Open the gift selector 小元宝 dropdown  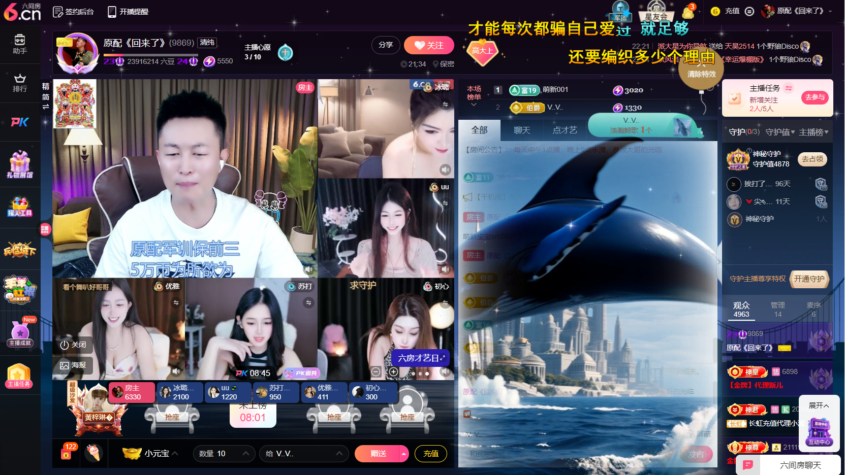(x=151, y=453)
